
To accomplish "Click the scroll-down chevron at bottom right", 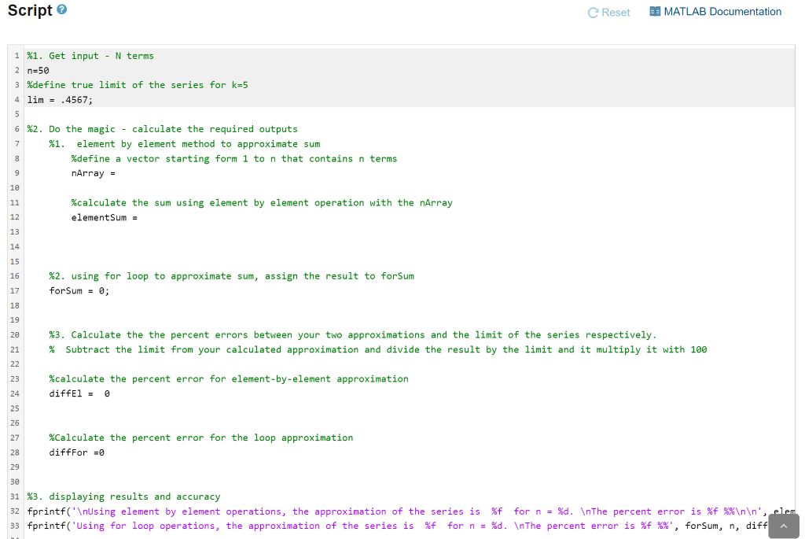I will coord(784,526).
